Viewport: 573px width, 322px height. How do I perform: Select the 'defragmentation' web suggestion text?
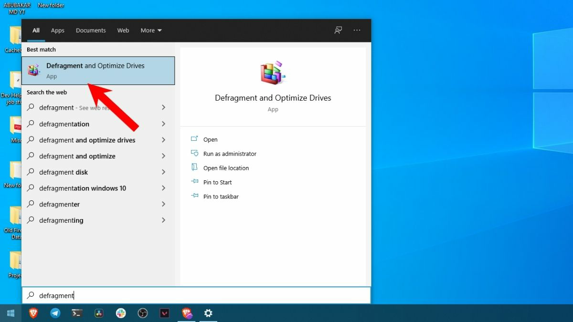click(64, 124)
